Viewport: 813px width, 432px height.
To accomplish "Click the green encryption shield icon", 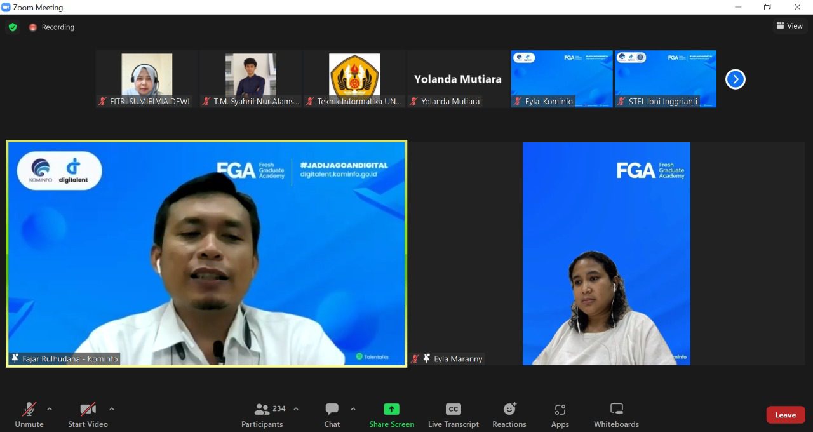I will 12,27.
